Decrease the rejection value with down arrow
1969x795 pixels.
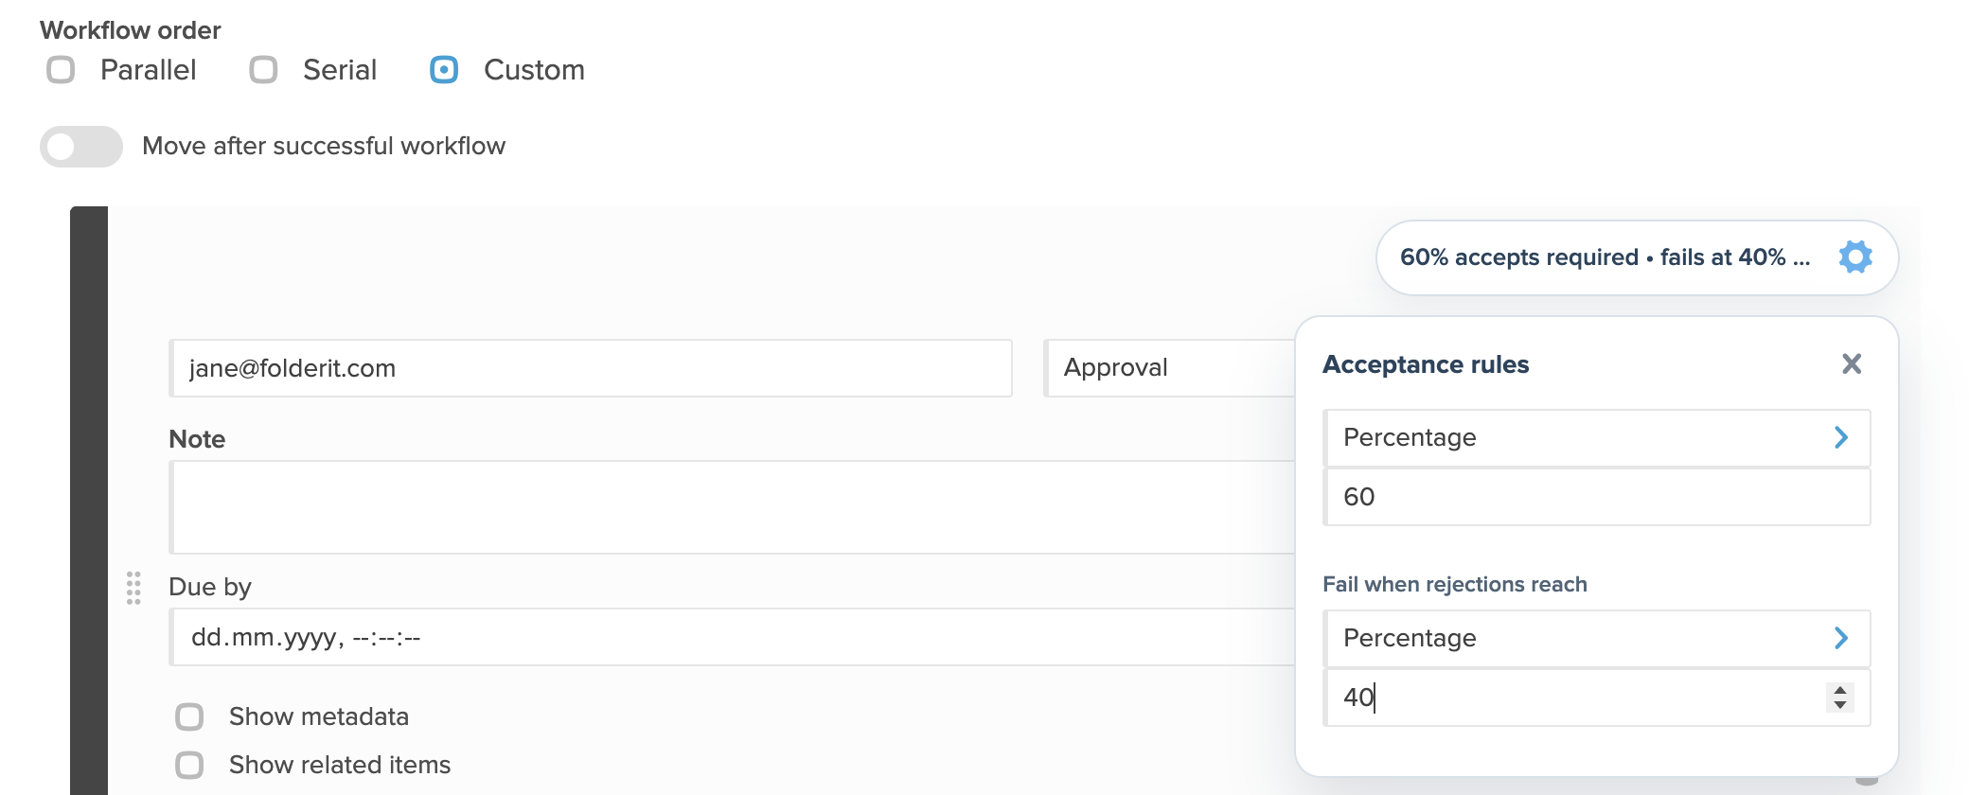(1839, 705)
